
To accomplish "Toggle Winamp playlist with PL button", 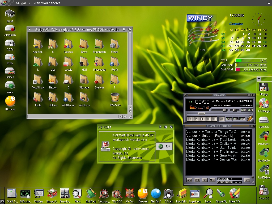I will point(250,110).
